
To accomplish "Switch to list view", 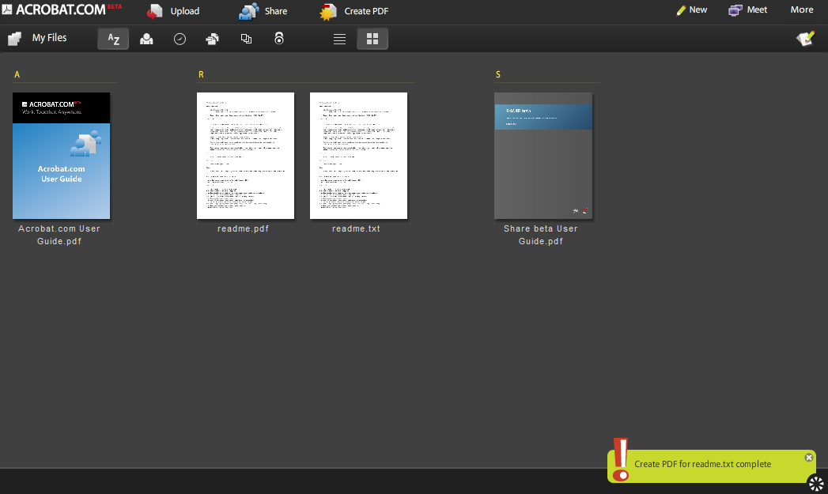I will [339, 39].
